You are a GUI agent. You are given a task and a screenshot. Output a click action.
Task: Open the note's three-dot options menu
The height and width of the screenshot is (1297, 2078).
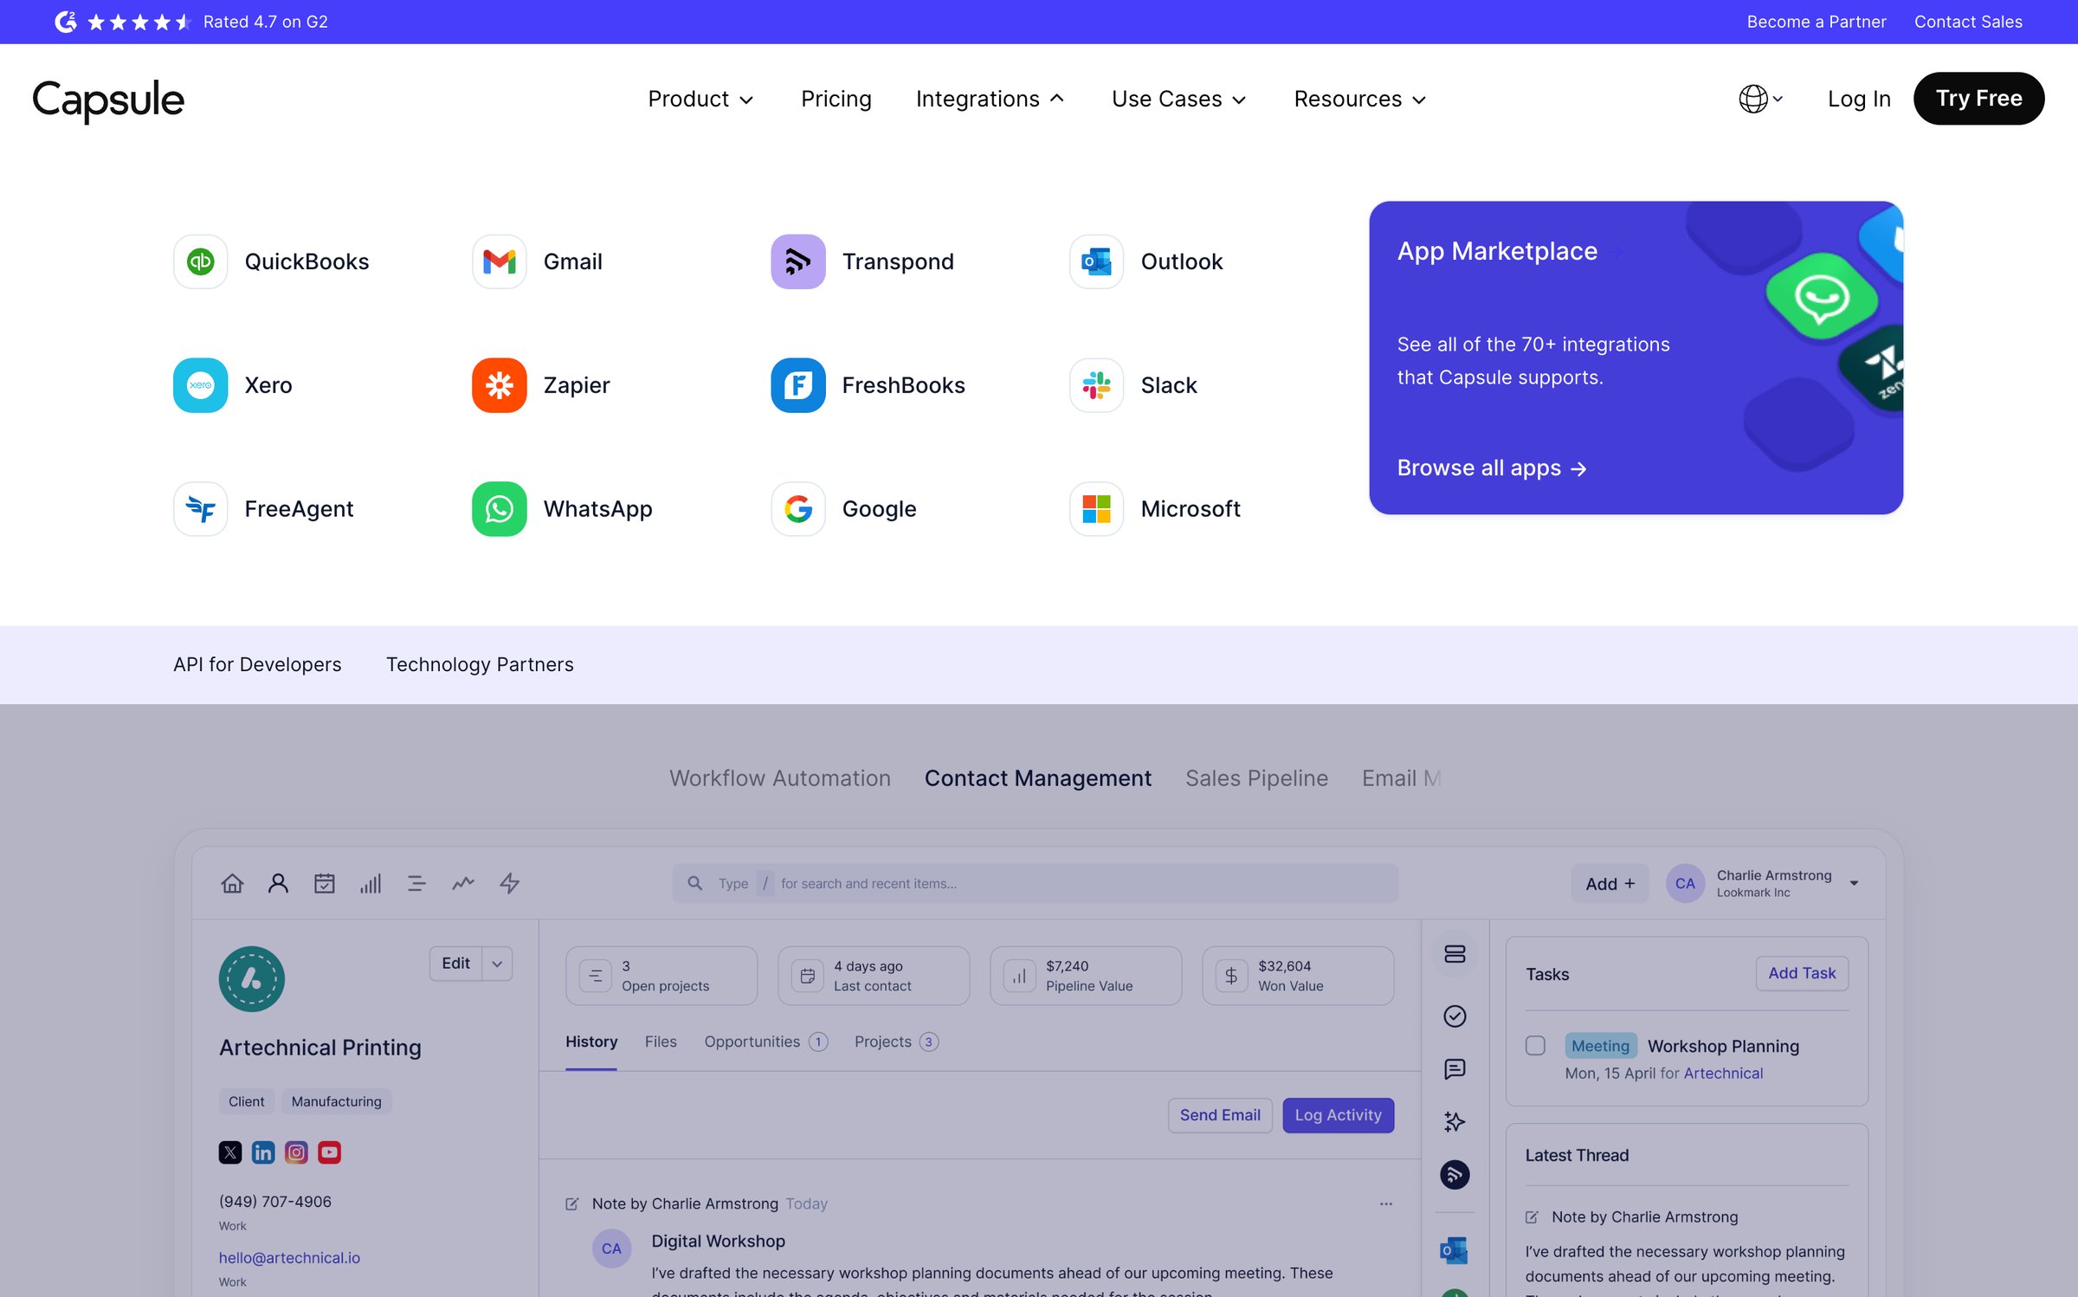tap(1386, 1203)
